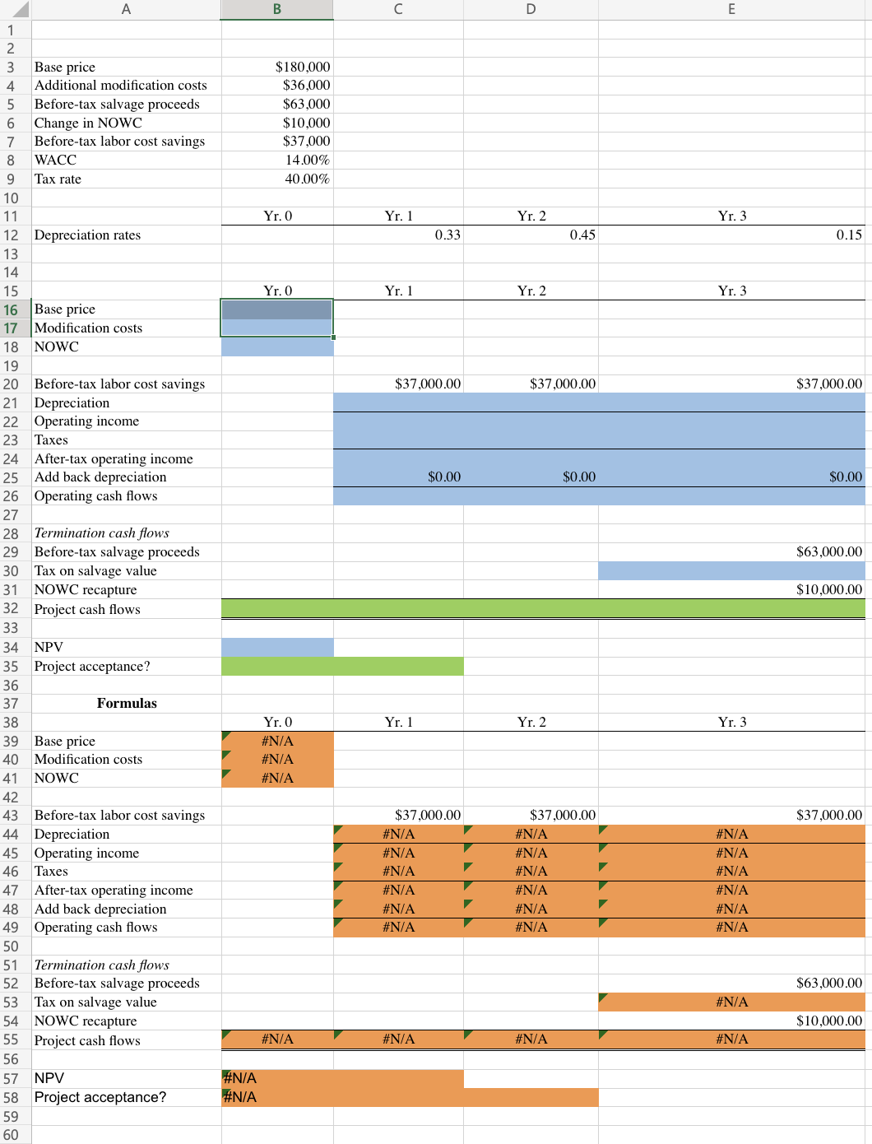This screenshot has height=1144, width=872.
Task: Click the Formulas heading cell
Action: pyautogui.click(x=126, y=703)
